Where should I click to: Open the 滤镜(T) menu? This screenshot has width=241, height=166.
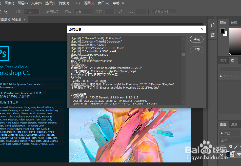[64, 3]
